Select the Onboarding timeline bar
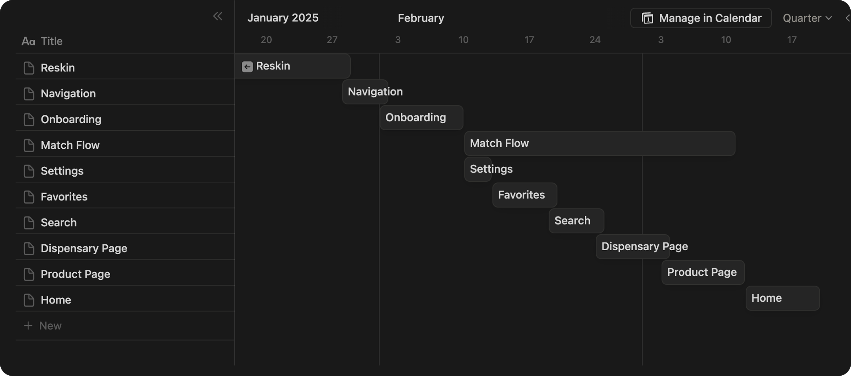This screenshot has width=851, height=376. (421, 118)
